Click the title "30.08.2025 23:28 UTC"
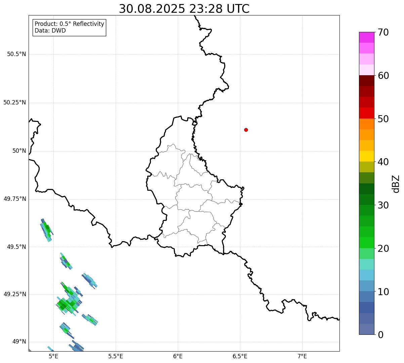The height and width of the screenshot is (363, 404). tap(184, 9)
